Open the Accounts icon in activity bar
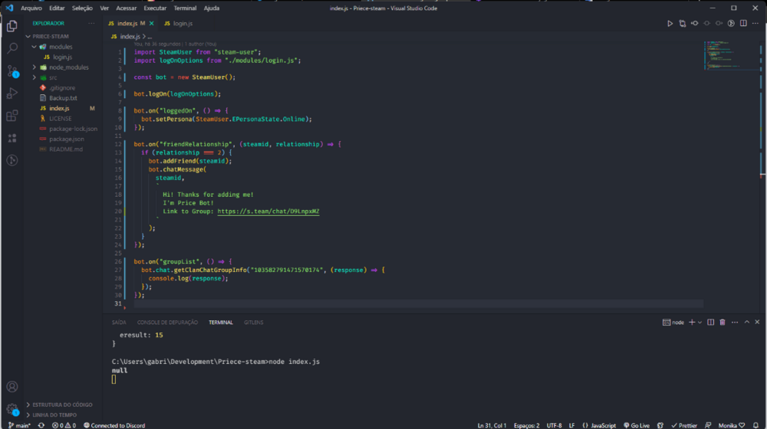 tap(12, 387)
